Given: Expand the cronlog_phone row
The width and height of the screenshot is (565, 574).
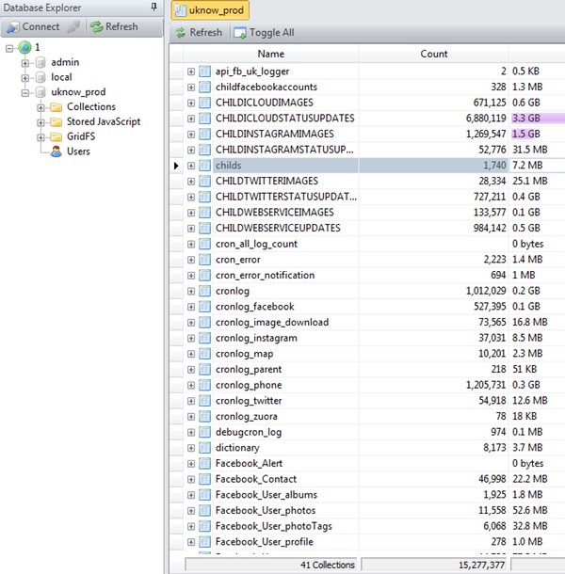Looking at the screenshot, I should [x=191, y=385].
